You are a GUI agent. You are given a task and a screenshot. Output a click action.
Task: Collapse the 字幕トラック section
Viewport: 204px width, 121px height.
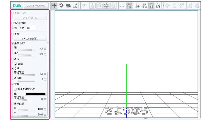pos(13,13)
